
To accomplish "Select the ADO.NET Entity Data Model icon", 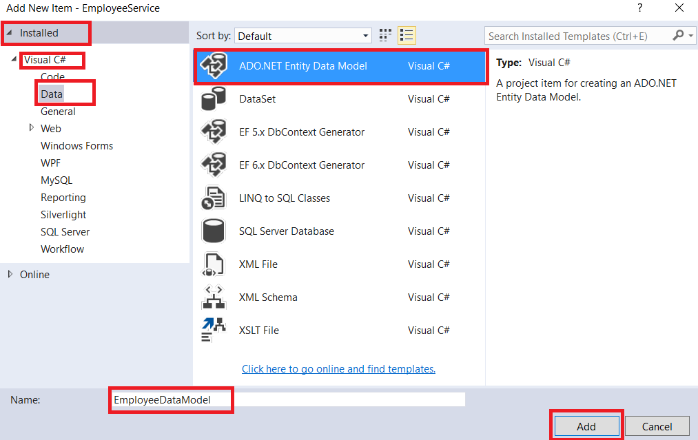I will (214, 66).
